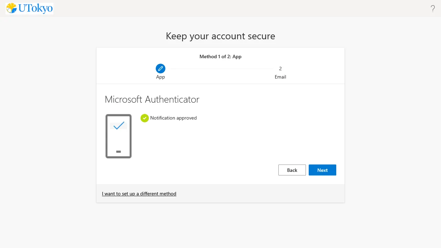Image resolution: width=441 pixels, height=248 pixels.
Task: Click the phone graphic's home button
Action: (x=119, y=152)
